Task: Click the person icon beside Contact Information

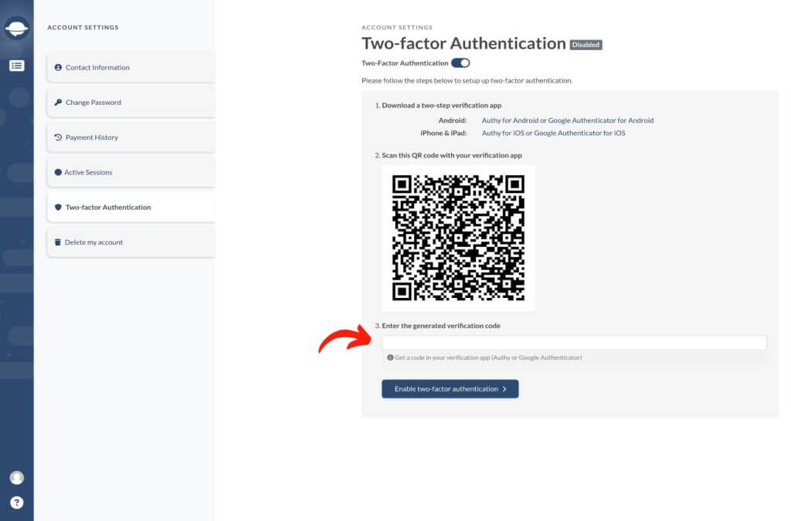Action: tap(58, 67)
